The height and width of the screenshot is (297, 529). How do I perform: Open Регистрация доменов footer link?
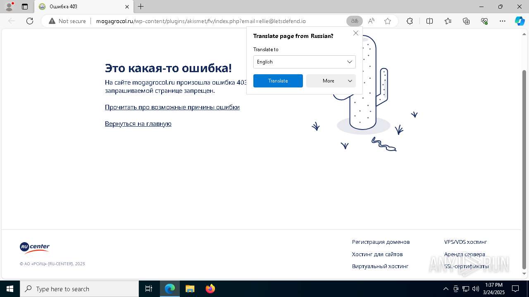(x=381, y=242)
